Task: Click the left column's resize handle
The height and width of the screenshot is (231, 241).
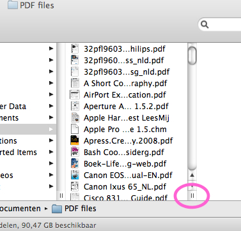Action: 61,195
